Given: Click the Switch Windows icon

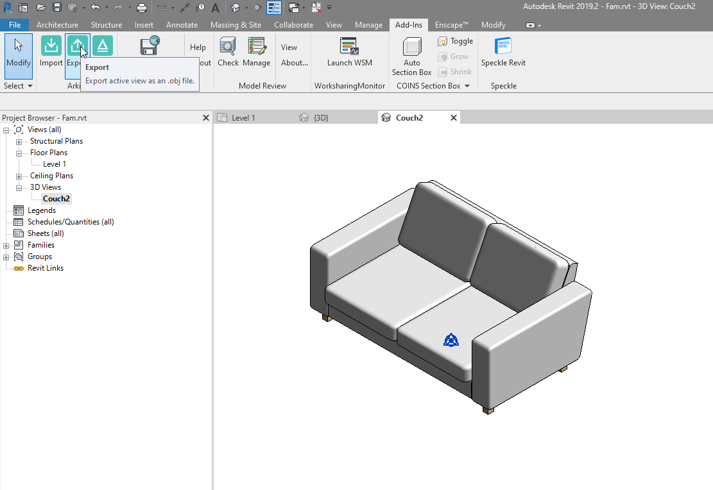Looking at the screenshot, I should coord(294,7).
